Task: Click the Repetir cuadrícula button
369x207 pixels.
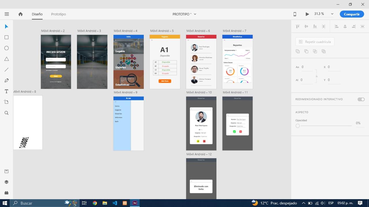Action: [315, 42]
